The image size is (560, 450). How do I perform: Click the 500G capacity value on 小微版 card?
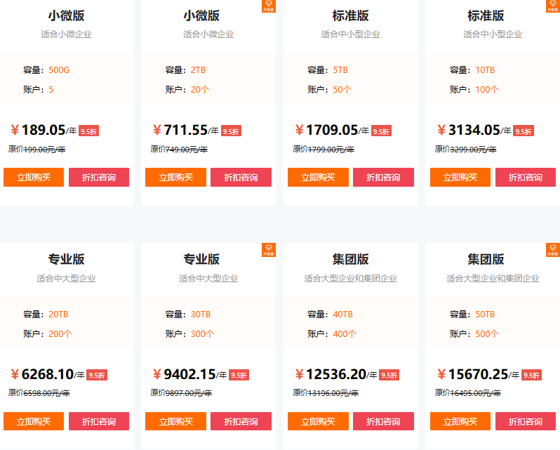click(59, 70)
